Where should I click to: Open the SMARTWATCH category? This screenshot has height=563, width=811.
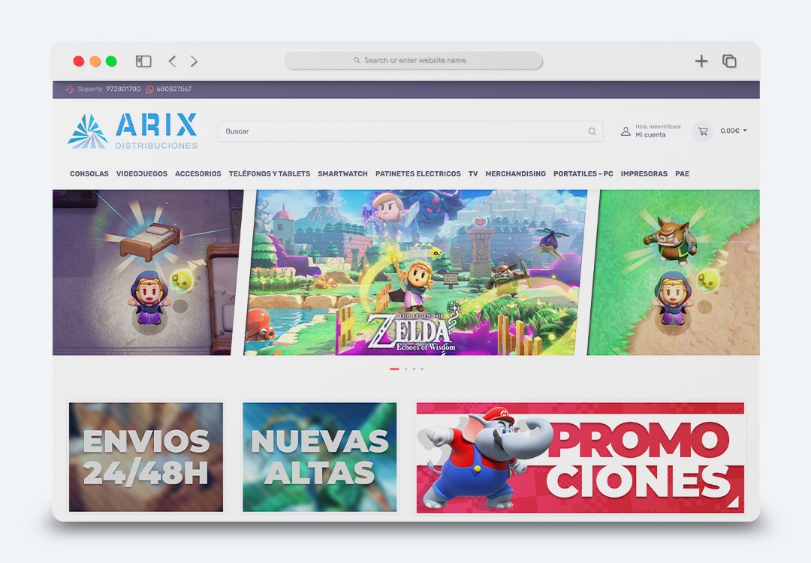click(343, 173)
